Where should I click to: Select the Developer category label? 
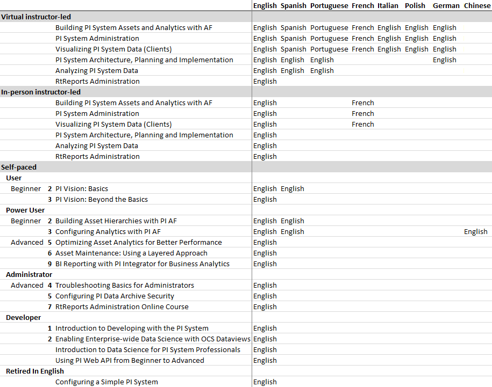(23, 317)
